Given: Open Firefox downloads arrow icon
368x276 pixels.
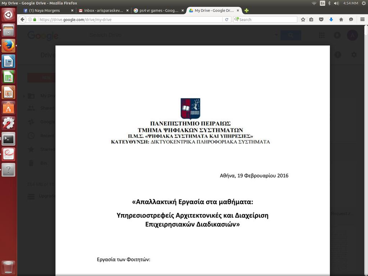Looking at the screenshot, I should click(x=331, y=19).
